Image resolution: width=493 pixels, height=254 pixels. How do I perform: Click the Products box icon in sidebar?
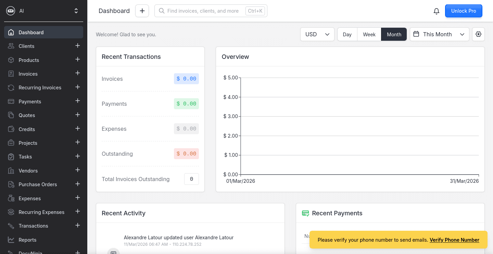[x=11, y=60]
